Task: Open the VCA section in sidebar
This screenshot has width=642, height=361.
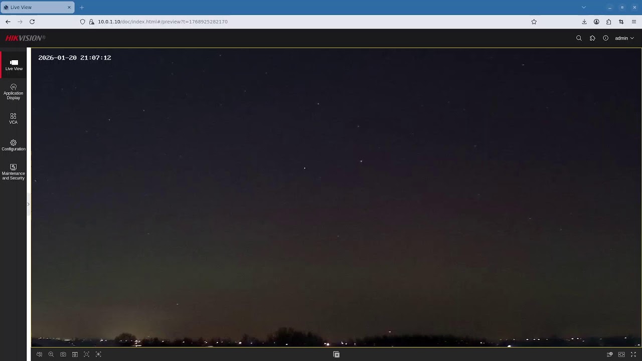Action: pos(14,118)
